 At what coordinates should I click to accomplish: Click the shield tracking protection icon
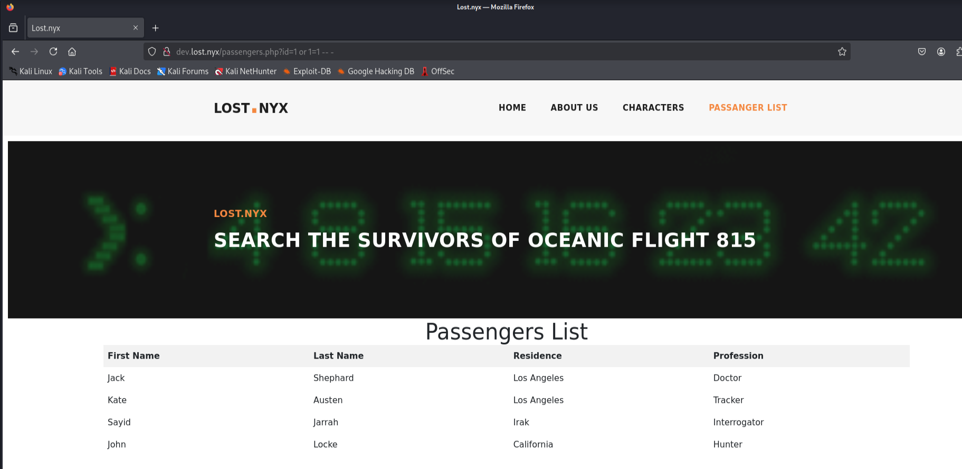152,52
